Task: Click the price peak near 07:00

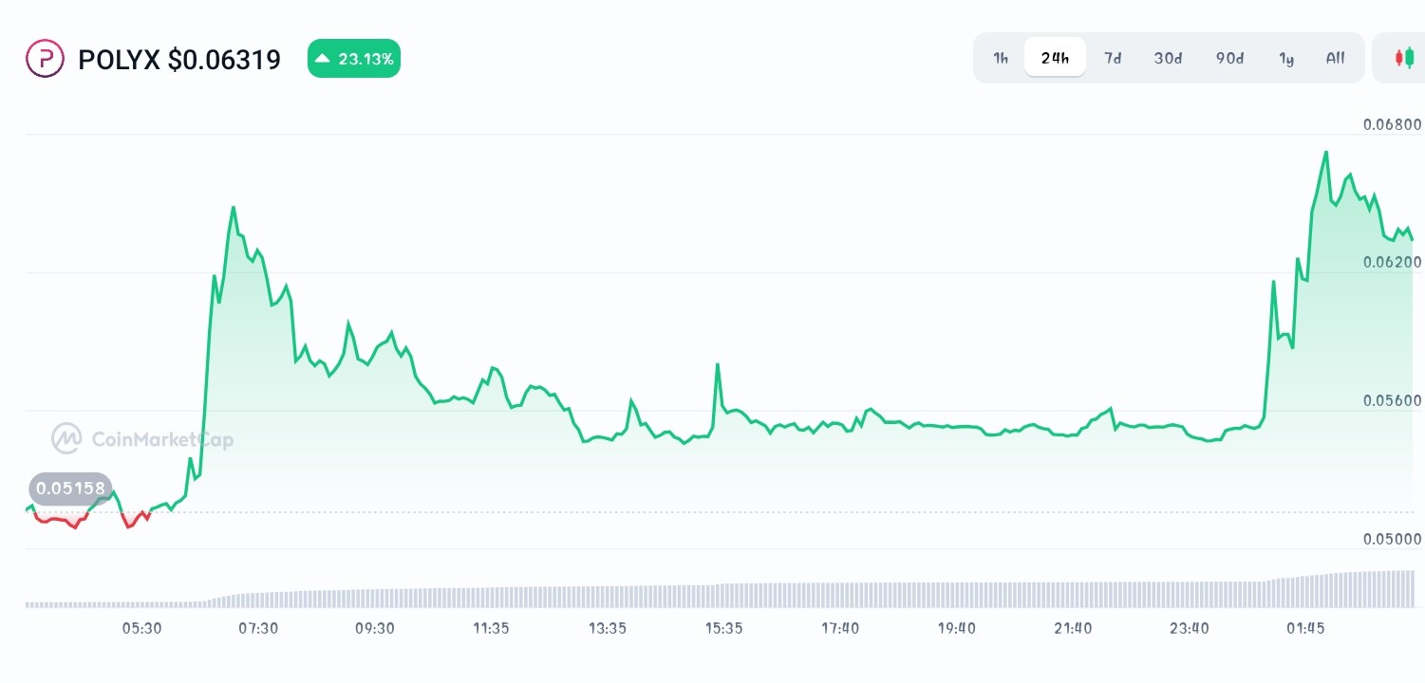Action: coord(234,207)
